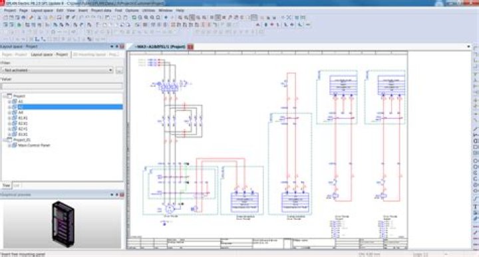Open the Options menu
Screen dimensions: 479x257
tap(132, 11)
